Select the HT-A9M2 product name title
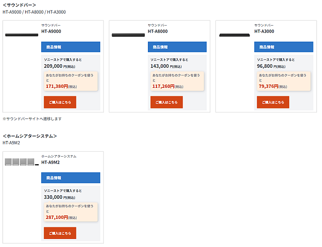The image size is (322, 247). click(x=51, y=162)
